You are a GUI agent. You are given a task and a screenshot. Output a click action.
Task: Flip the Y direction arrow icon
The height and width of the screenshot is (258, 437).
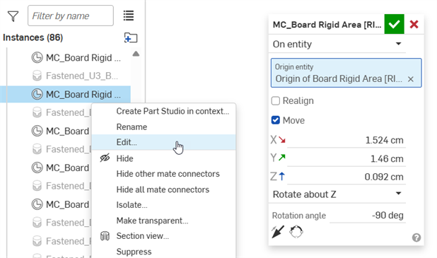pos(282,158)
